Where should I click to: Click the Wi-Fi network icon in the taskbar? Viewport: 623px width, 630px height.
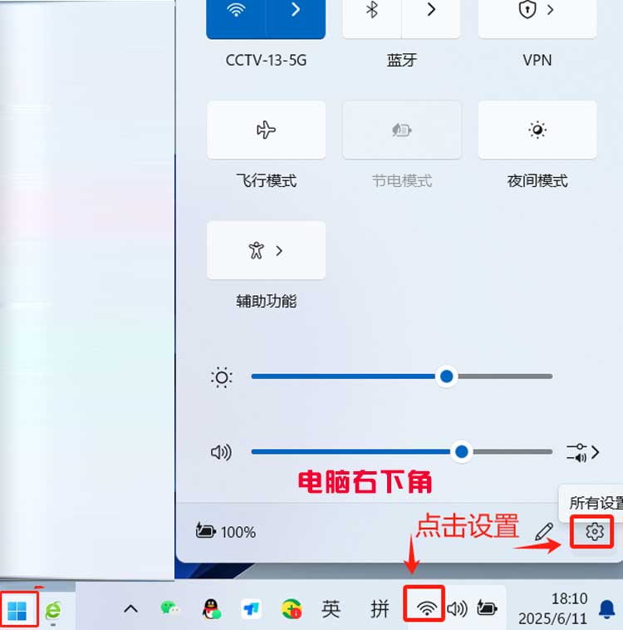427,608
